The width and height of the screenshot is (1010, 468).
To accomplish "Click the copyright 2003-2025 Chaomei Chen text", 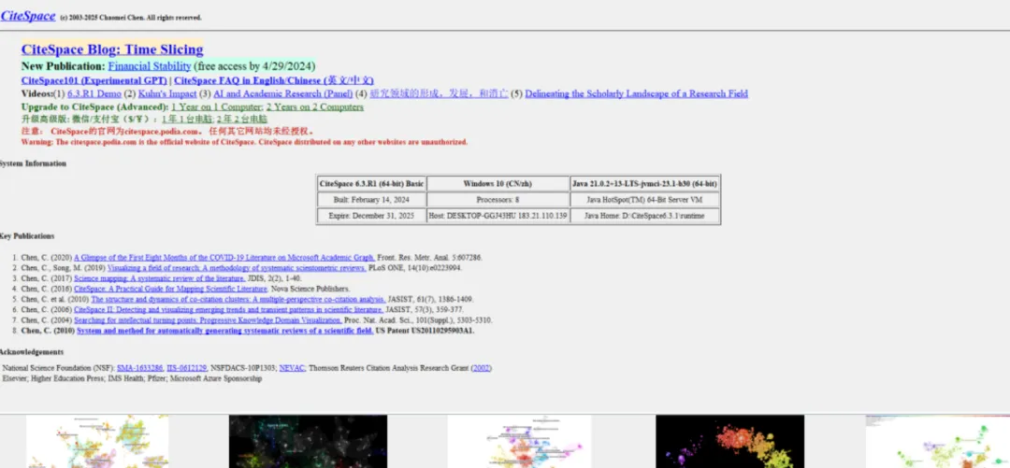I will pyautogui.click(x=131, y=18).
